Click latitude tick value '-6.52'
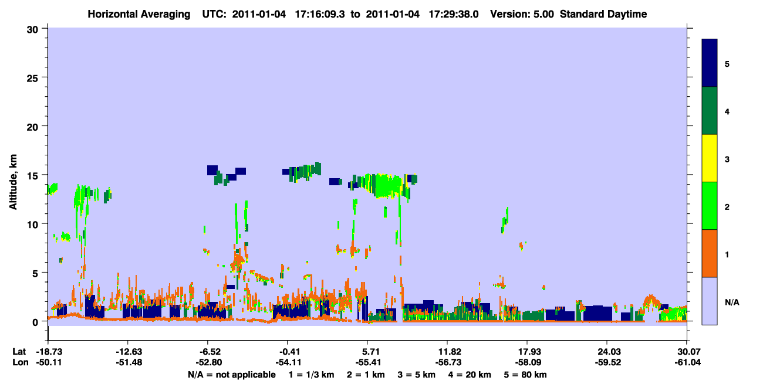 tap(210, 352)
